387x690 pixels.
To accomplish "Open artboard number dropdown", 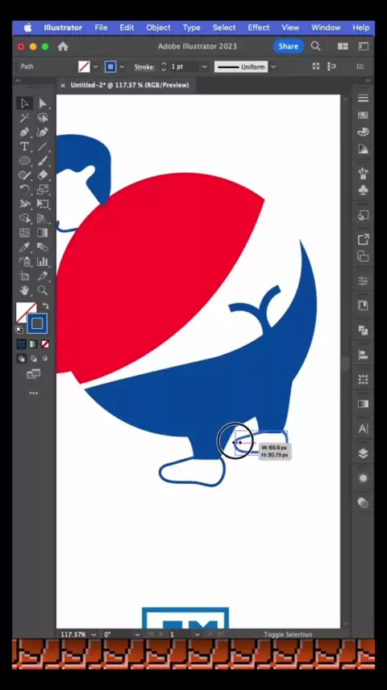I will (x=197, y=634).
